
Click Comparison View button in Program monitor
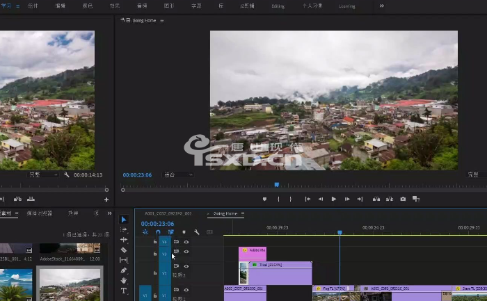[x=416, y=199]
